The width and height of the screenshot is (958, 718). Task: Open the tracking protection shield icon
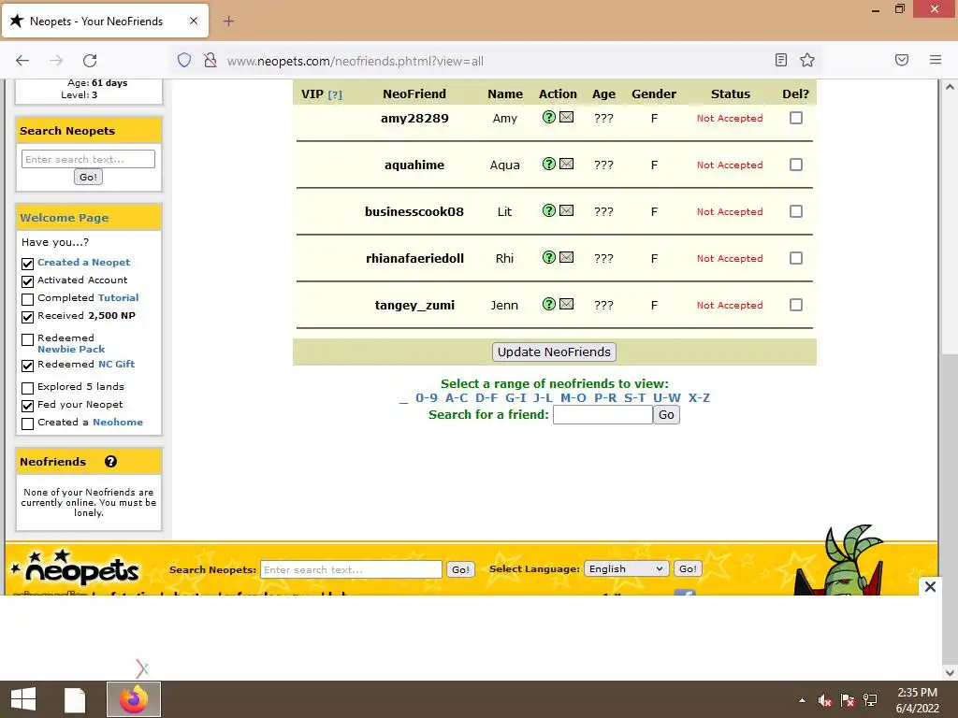tap(184, 60)
